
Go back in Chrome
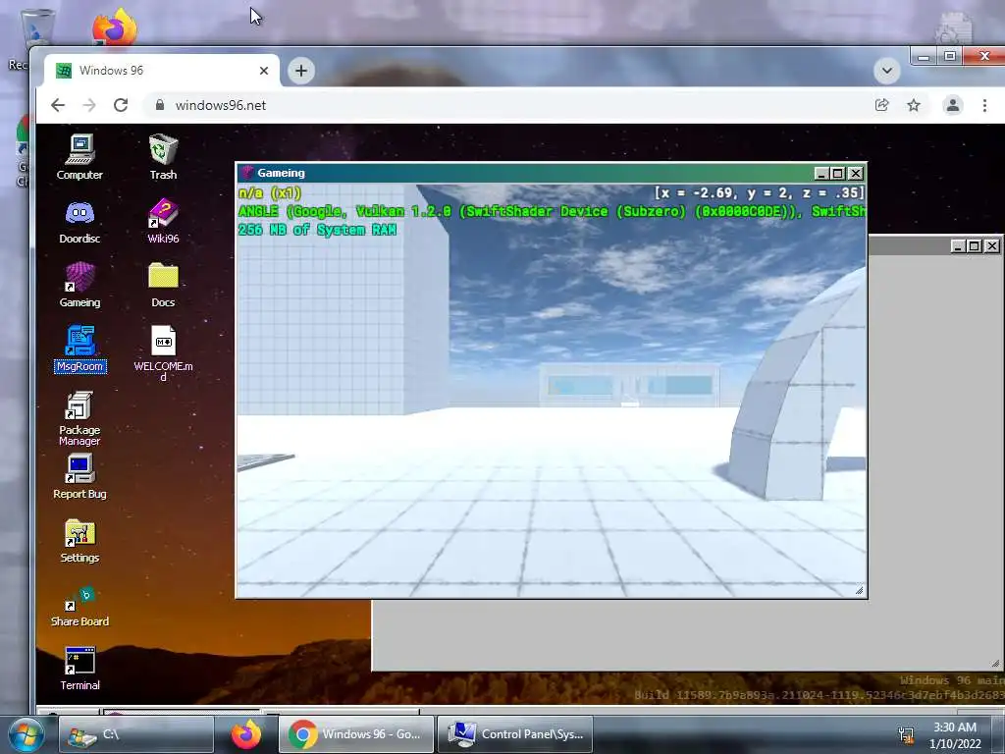point(58,105)
